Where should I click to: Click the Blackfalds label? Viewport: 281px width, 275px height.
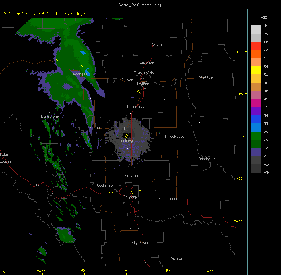point(144,73)
